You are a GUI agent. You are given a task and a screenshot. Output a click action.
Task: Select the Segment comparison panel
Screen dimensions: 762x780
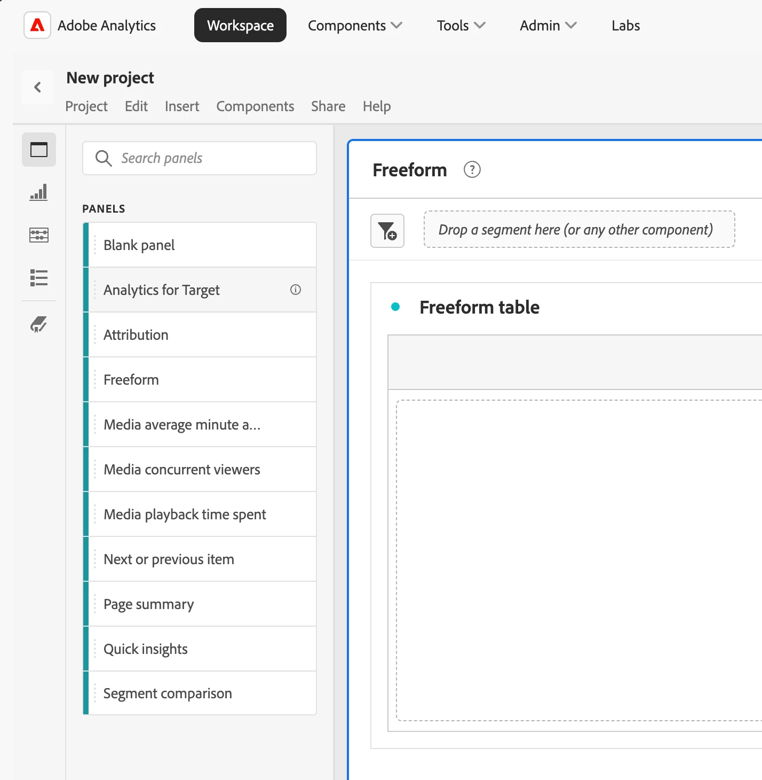point(200,693)
